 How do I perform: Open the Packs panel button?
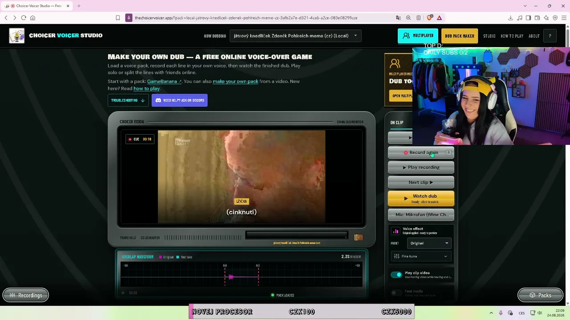540,295
